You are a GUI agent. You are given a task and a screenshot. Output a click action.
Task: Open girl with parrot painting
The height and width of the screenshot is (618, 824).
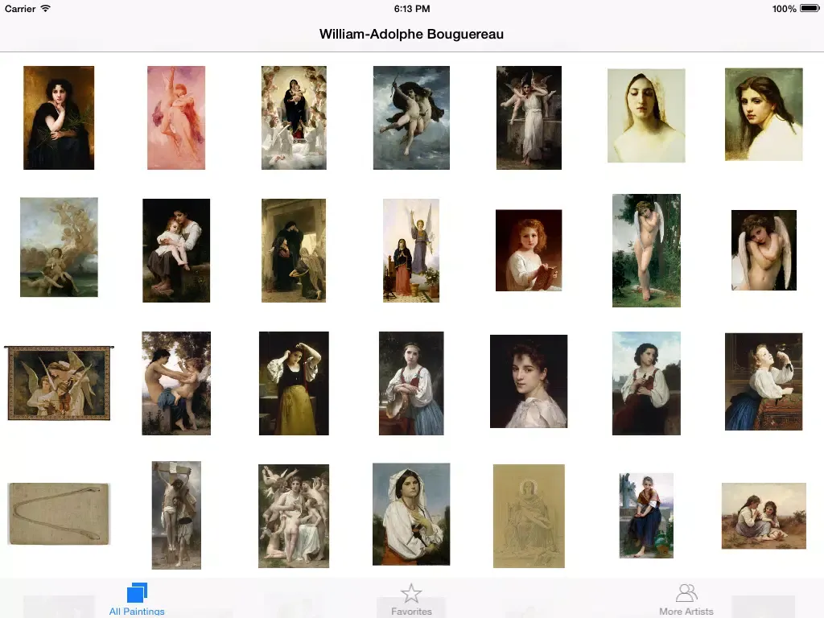(x=764, y=381)
